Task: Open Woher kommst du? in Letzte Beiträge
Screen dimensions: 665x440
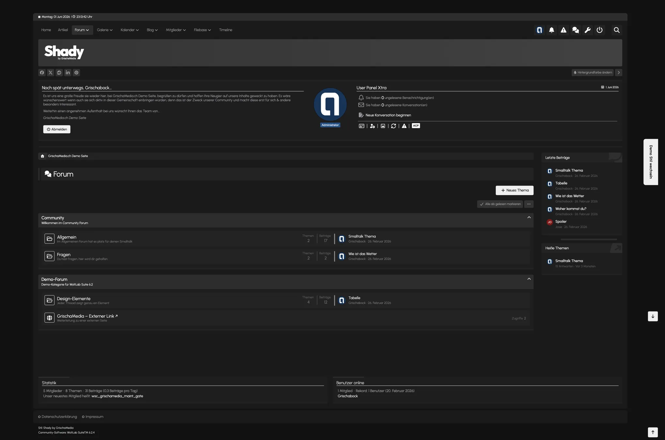Action: [571, 209]
